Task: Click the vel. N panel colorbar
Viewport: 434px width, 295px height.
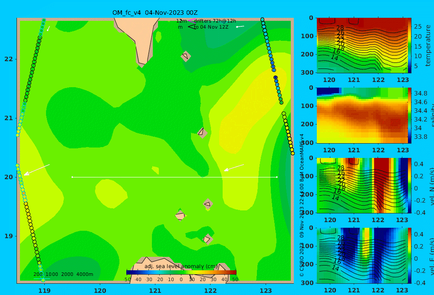Action: pos(409,185)
